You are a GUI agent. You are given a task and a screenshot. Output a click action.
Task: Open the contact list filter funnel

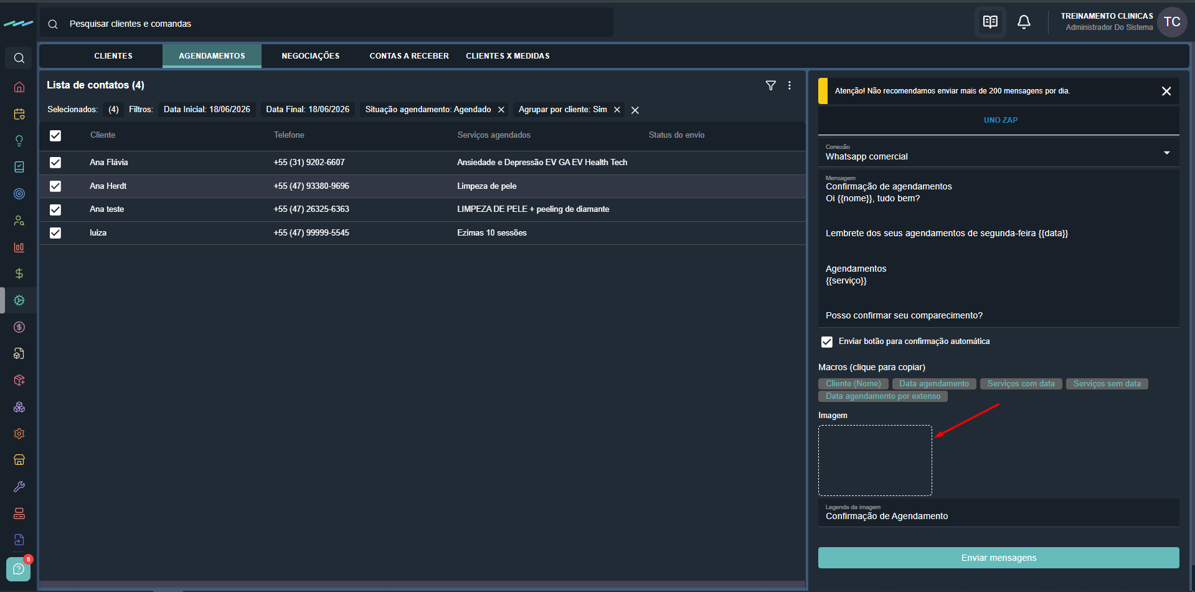pyautogui.click(x=771, y=85)
